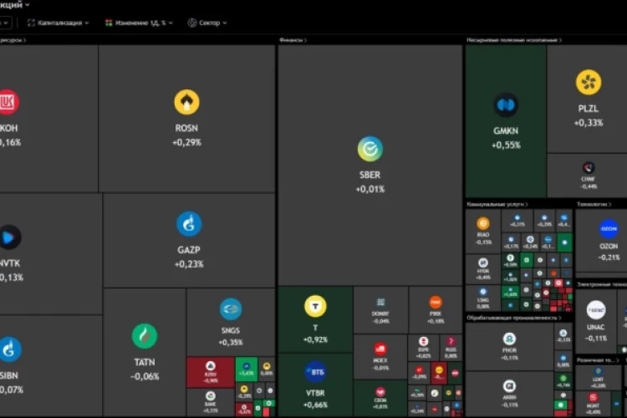The height and width of the screenshot is (418, 627).
Task: Expand the Розничная то... sector header
Action: (x=598, y=360)
